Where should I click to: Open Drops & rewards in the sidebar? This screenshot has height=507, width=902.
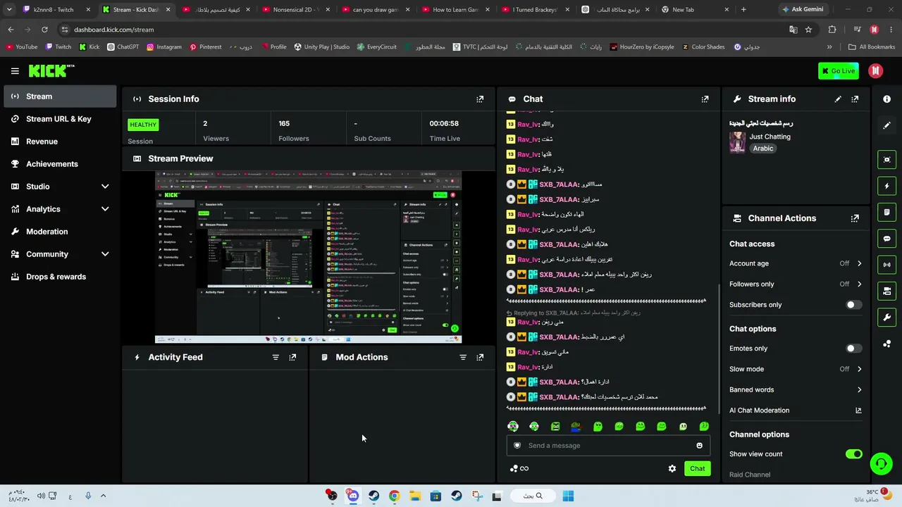60,277
